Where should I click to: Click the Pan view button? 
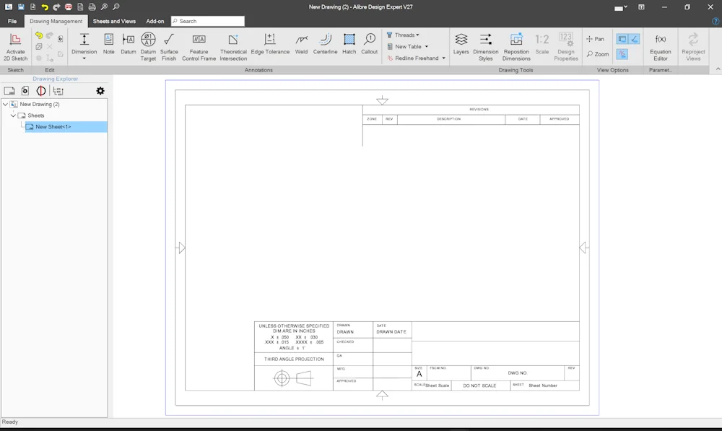pyautogui.click(x=595, y=39)
